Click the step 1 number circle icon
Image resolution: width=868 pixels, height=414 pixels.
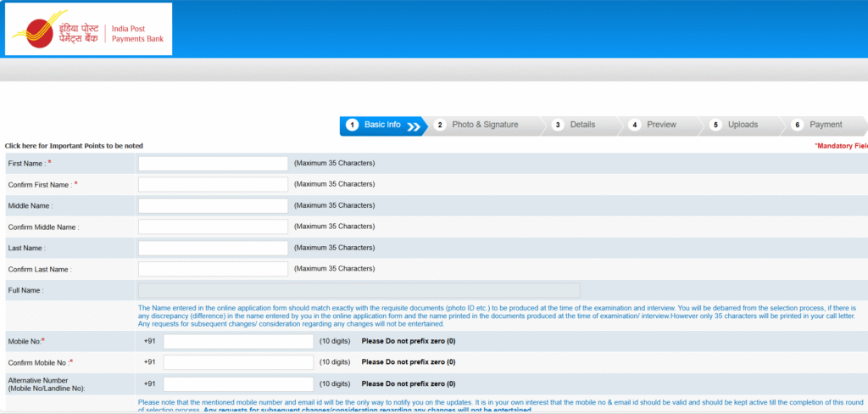tap(353, 125)
